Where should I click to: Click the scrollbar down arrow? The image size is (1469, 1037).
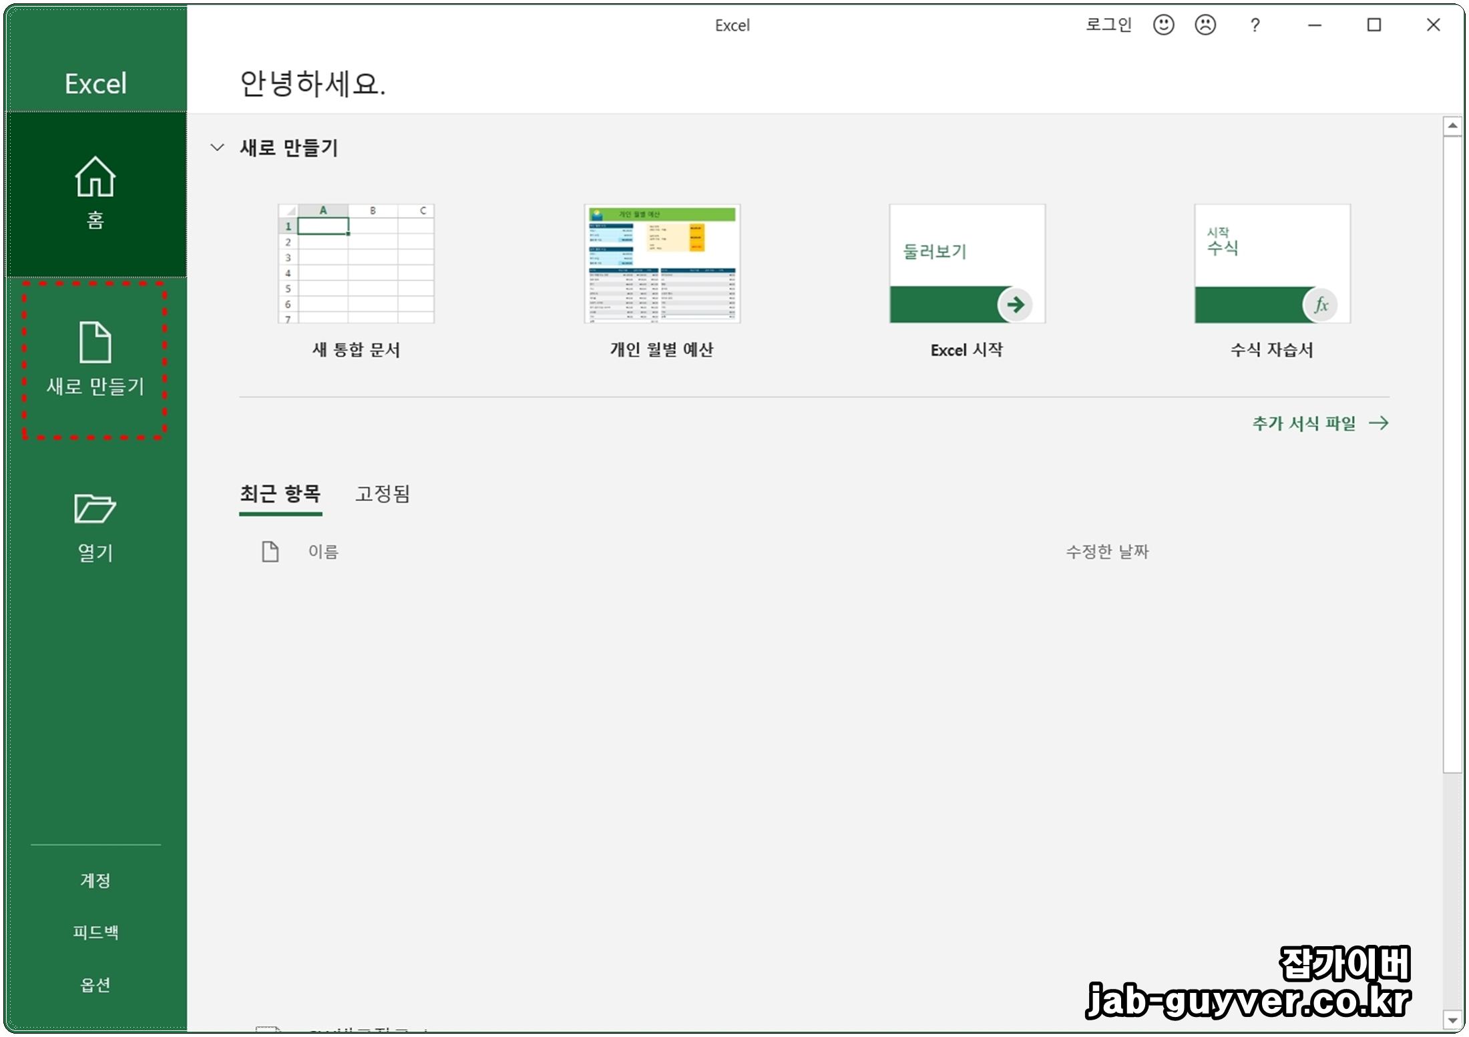pos(1452,1020)
